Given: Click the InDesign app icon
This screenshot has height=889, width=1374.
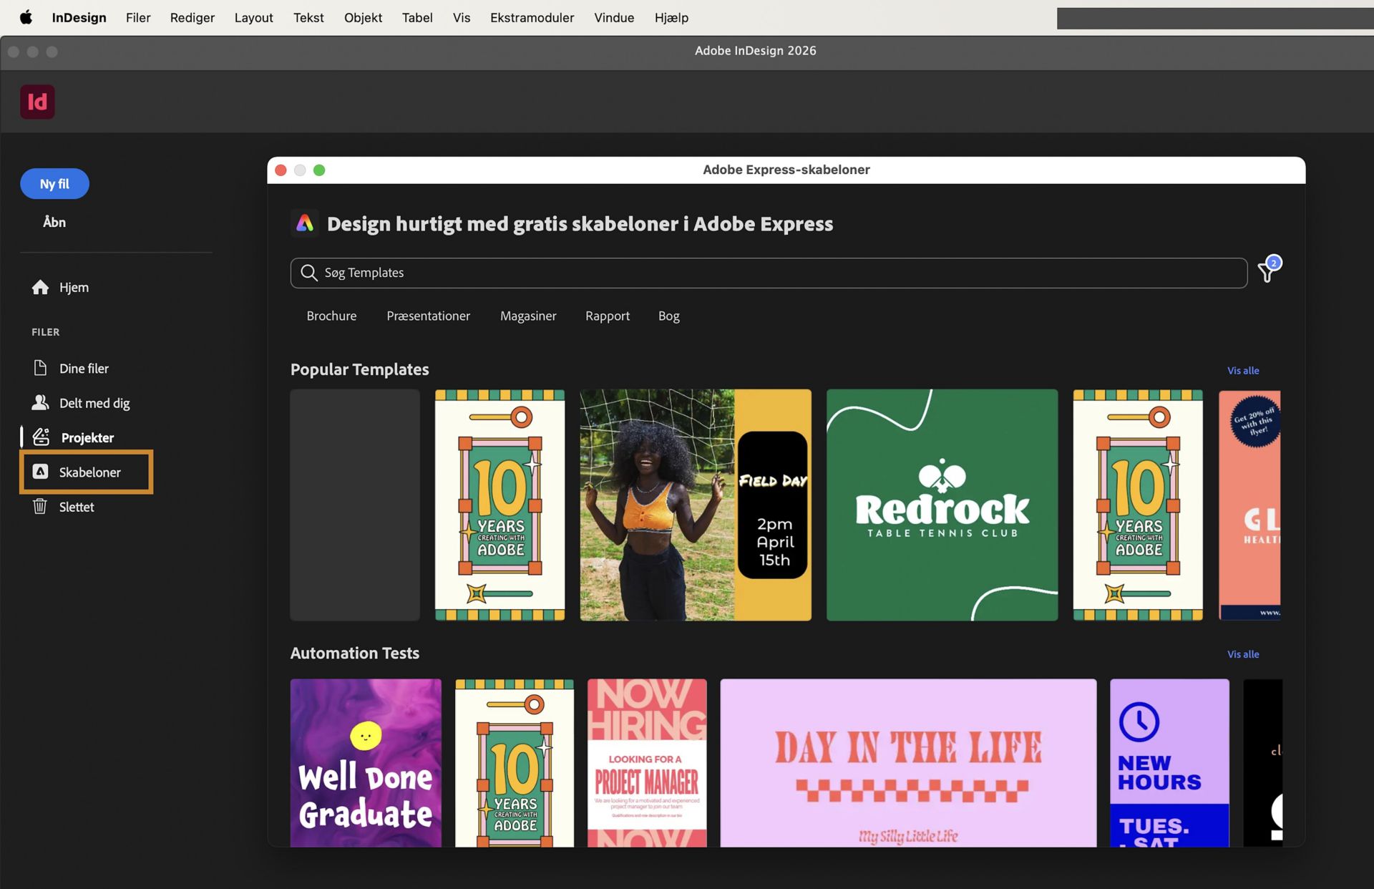Looking at the screenshot, I should 37,102.
